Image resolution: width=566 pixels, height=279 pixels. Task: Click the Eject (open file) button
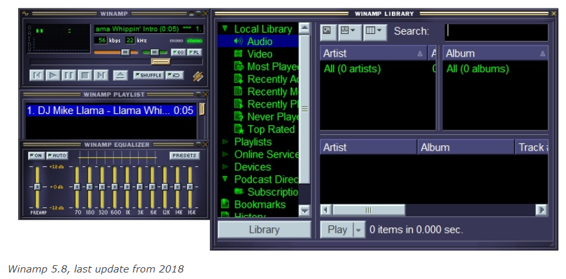tap(120, 76)
